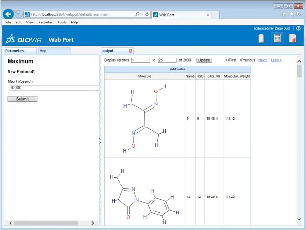The image size is (306, 230).
Task: Click the start record field showing 1
Action: [x=141, y=60]
